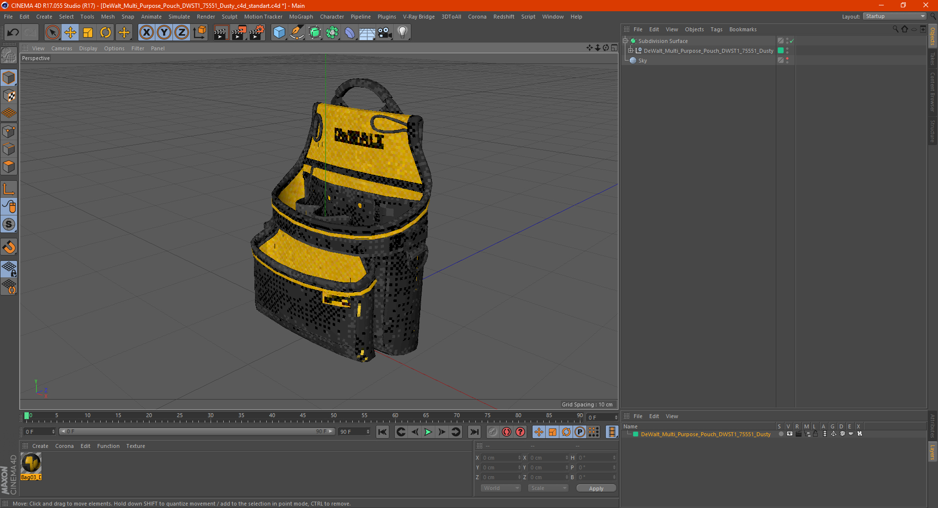Open the timeline film strip icon

[612, 432]
